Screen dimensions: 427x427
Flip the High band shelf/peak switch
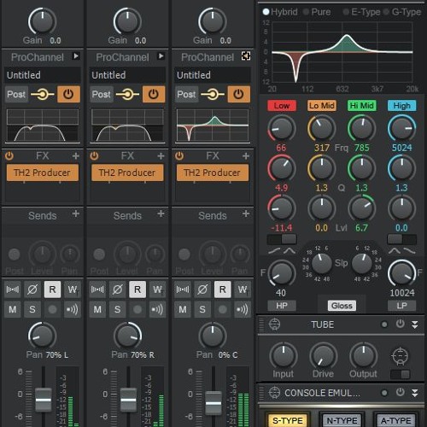click(x=401, y=239)
